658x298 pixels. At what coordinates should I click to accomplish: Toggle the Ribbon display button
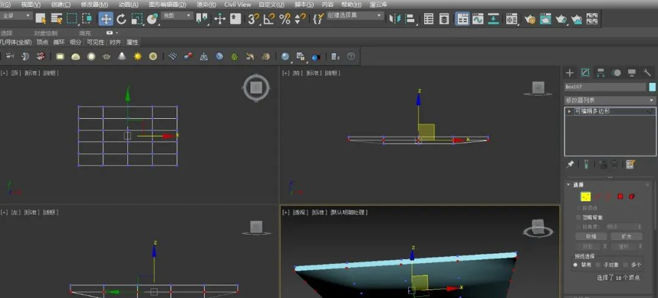(462, 18)
